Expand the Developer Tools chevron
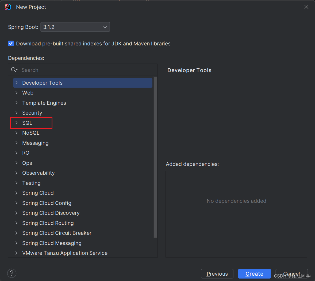315x281 pixels. click(17, 83)
